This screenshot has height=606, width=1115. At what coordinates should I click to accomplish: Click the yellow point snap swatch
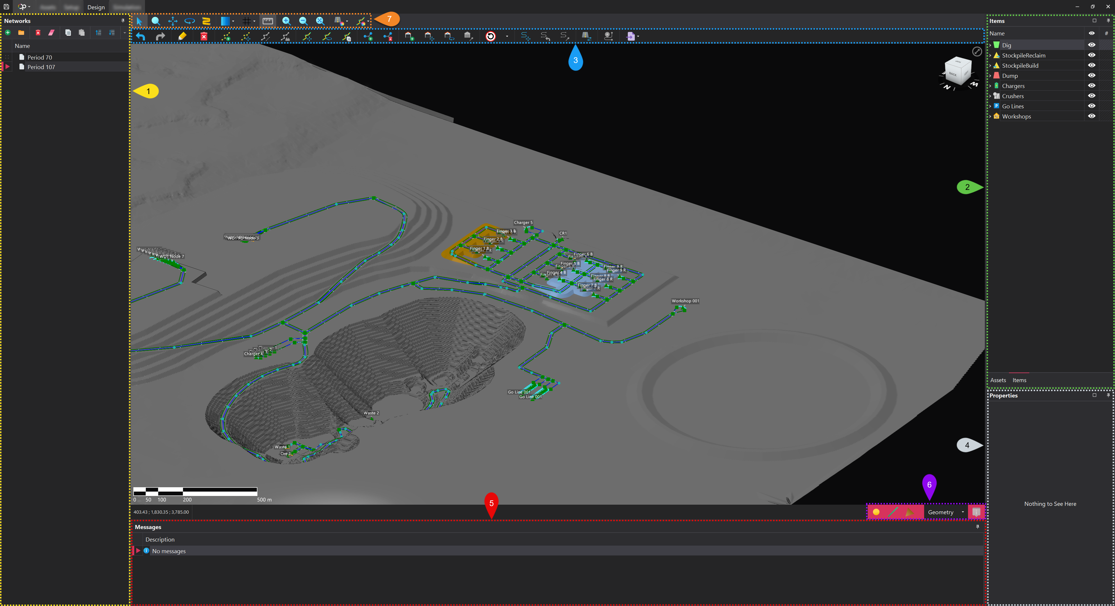(x=876, y=512)
